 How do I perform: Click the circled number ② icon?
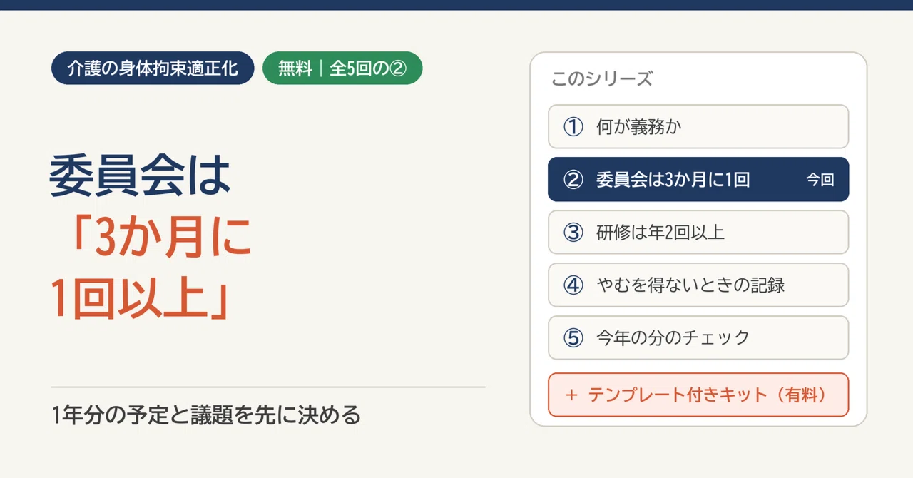tap(573, 180)
